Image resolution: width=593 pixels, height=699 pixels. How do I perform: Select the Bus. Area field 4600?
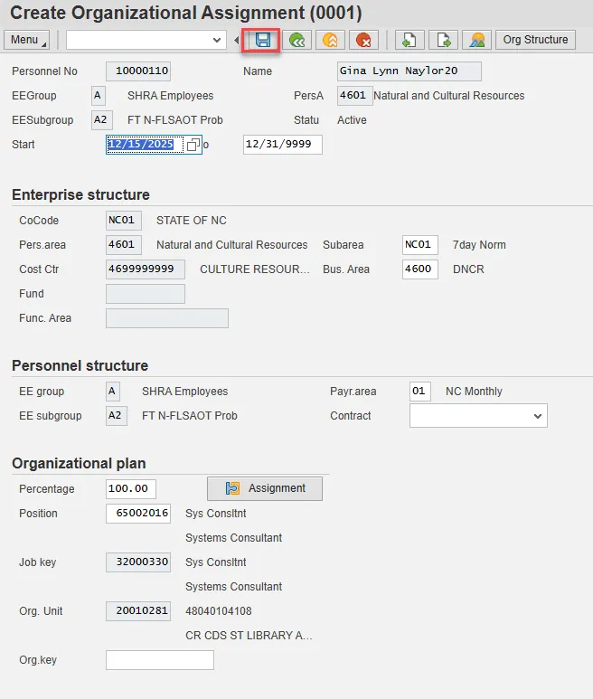[x=420, y=269]
